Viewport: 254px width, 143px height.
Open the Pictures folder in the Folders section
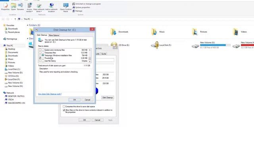pos(200,32)
